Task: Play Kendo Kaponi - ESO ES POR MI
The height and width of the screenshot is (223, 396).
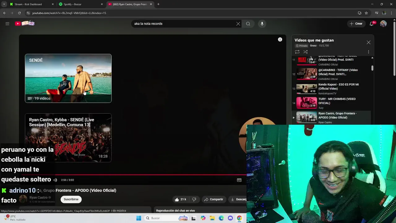Action: pyautogui.click(x=331, y=89)
